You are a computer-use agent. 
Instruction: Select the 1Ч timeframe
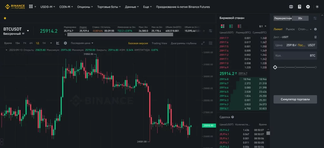tap(25, 43)
